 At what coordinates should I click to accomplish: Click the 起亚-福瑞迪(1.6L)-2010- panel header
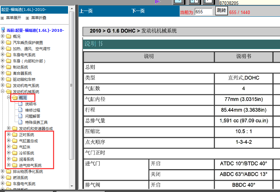pyautogui.click(x=34, y=10)
